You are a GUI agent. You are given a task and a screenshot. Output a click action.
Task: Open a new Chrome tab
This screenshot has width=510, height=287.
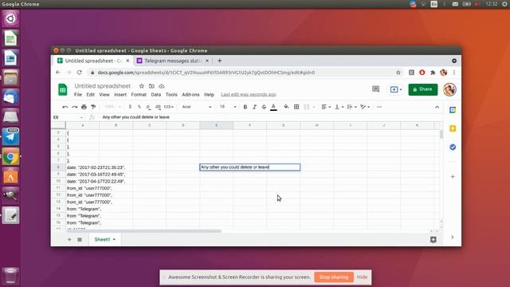220,61
